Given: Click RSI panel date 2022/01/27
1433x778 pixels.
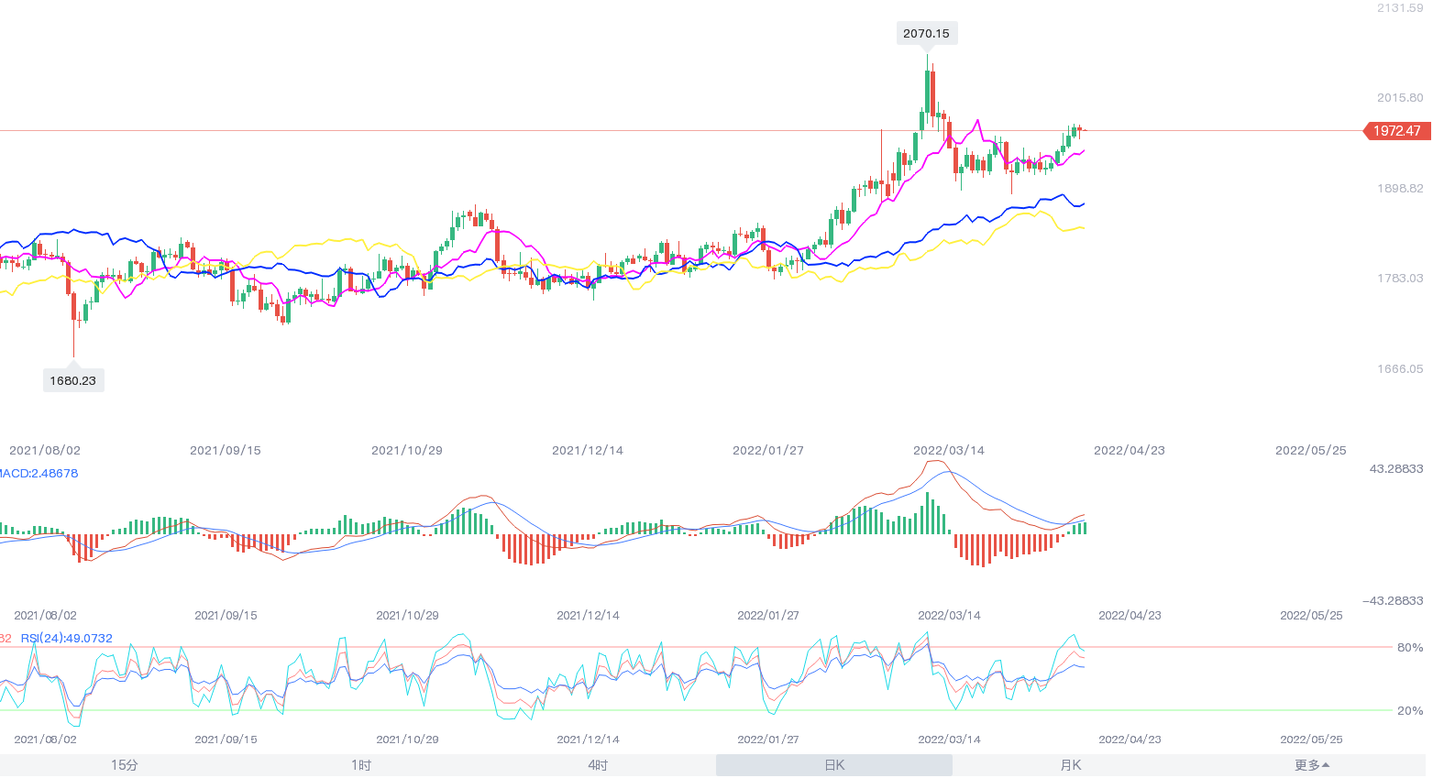Looking at the screenshot, I should 768,740.
